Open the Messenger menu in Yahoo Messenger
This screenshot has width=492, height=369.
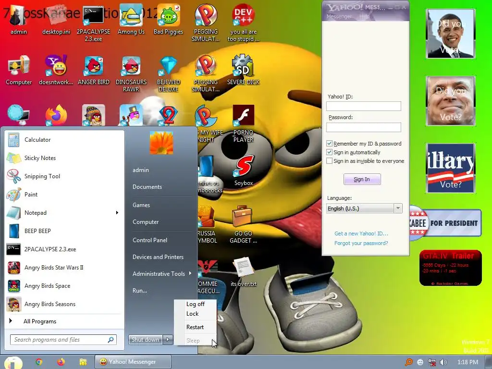tap(339, 16)
